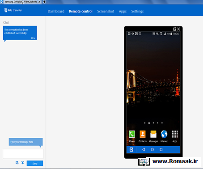203x169 pixels.
Task: Switch to the Dashboard tab
Action: pos(56,11)
